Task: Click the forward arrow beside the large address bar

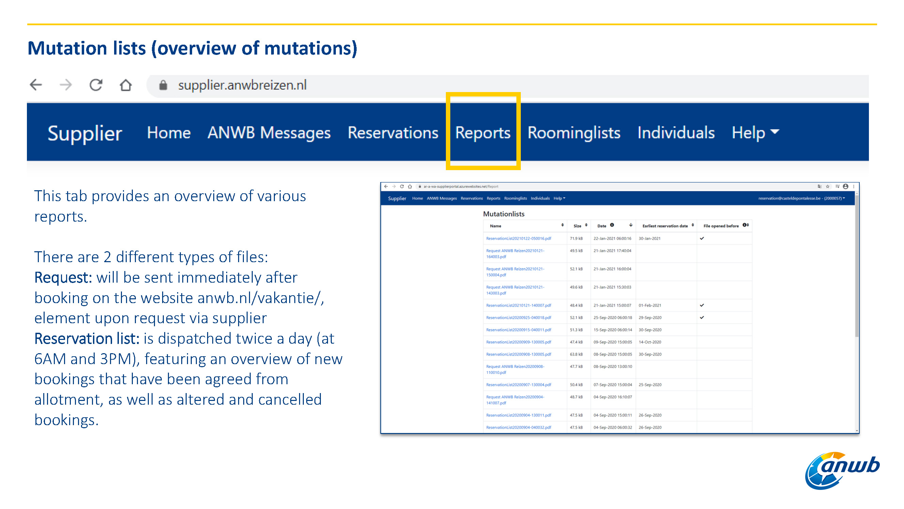Action: point(66,85)
